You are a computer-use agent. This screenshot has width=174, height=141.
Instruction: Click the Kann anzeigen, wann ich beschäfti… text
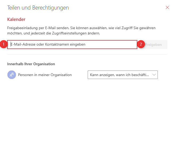click(x=119, y=75)
